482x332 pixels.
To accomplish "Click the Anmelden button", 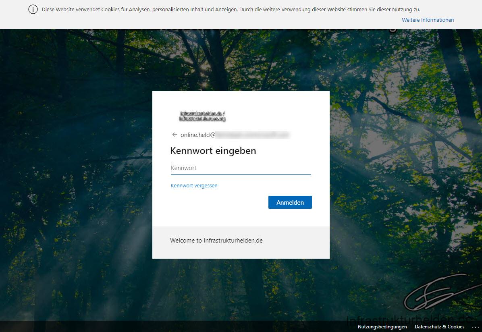I will [290, 202].
